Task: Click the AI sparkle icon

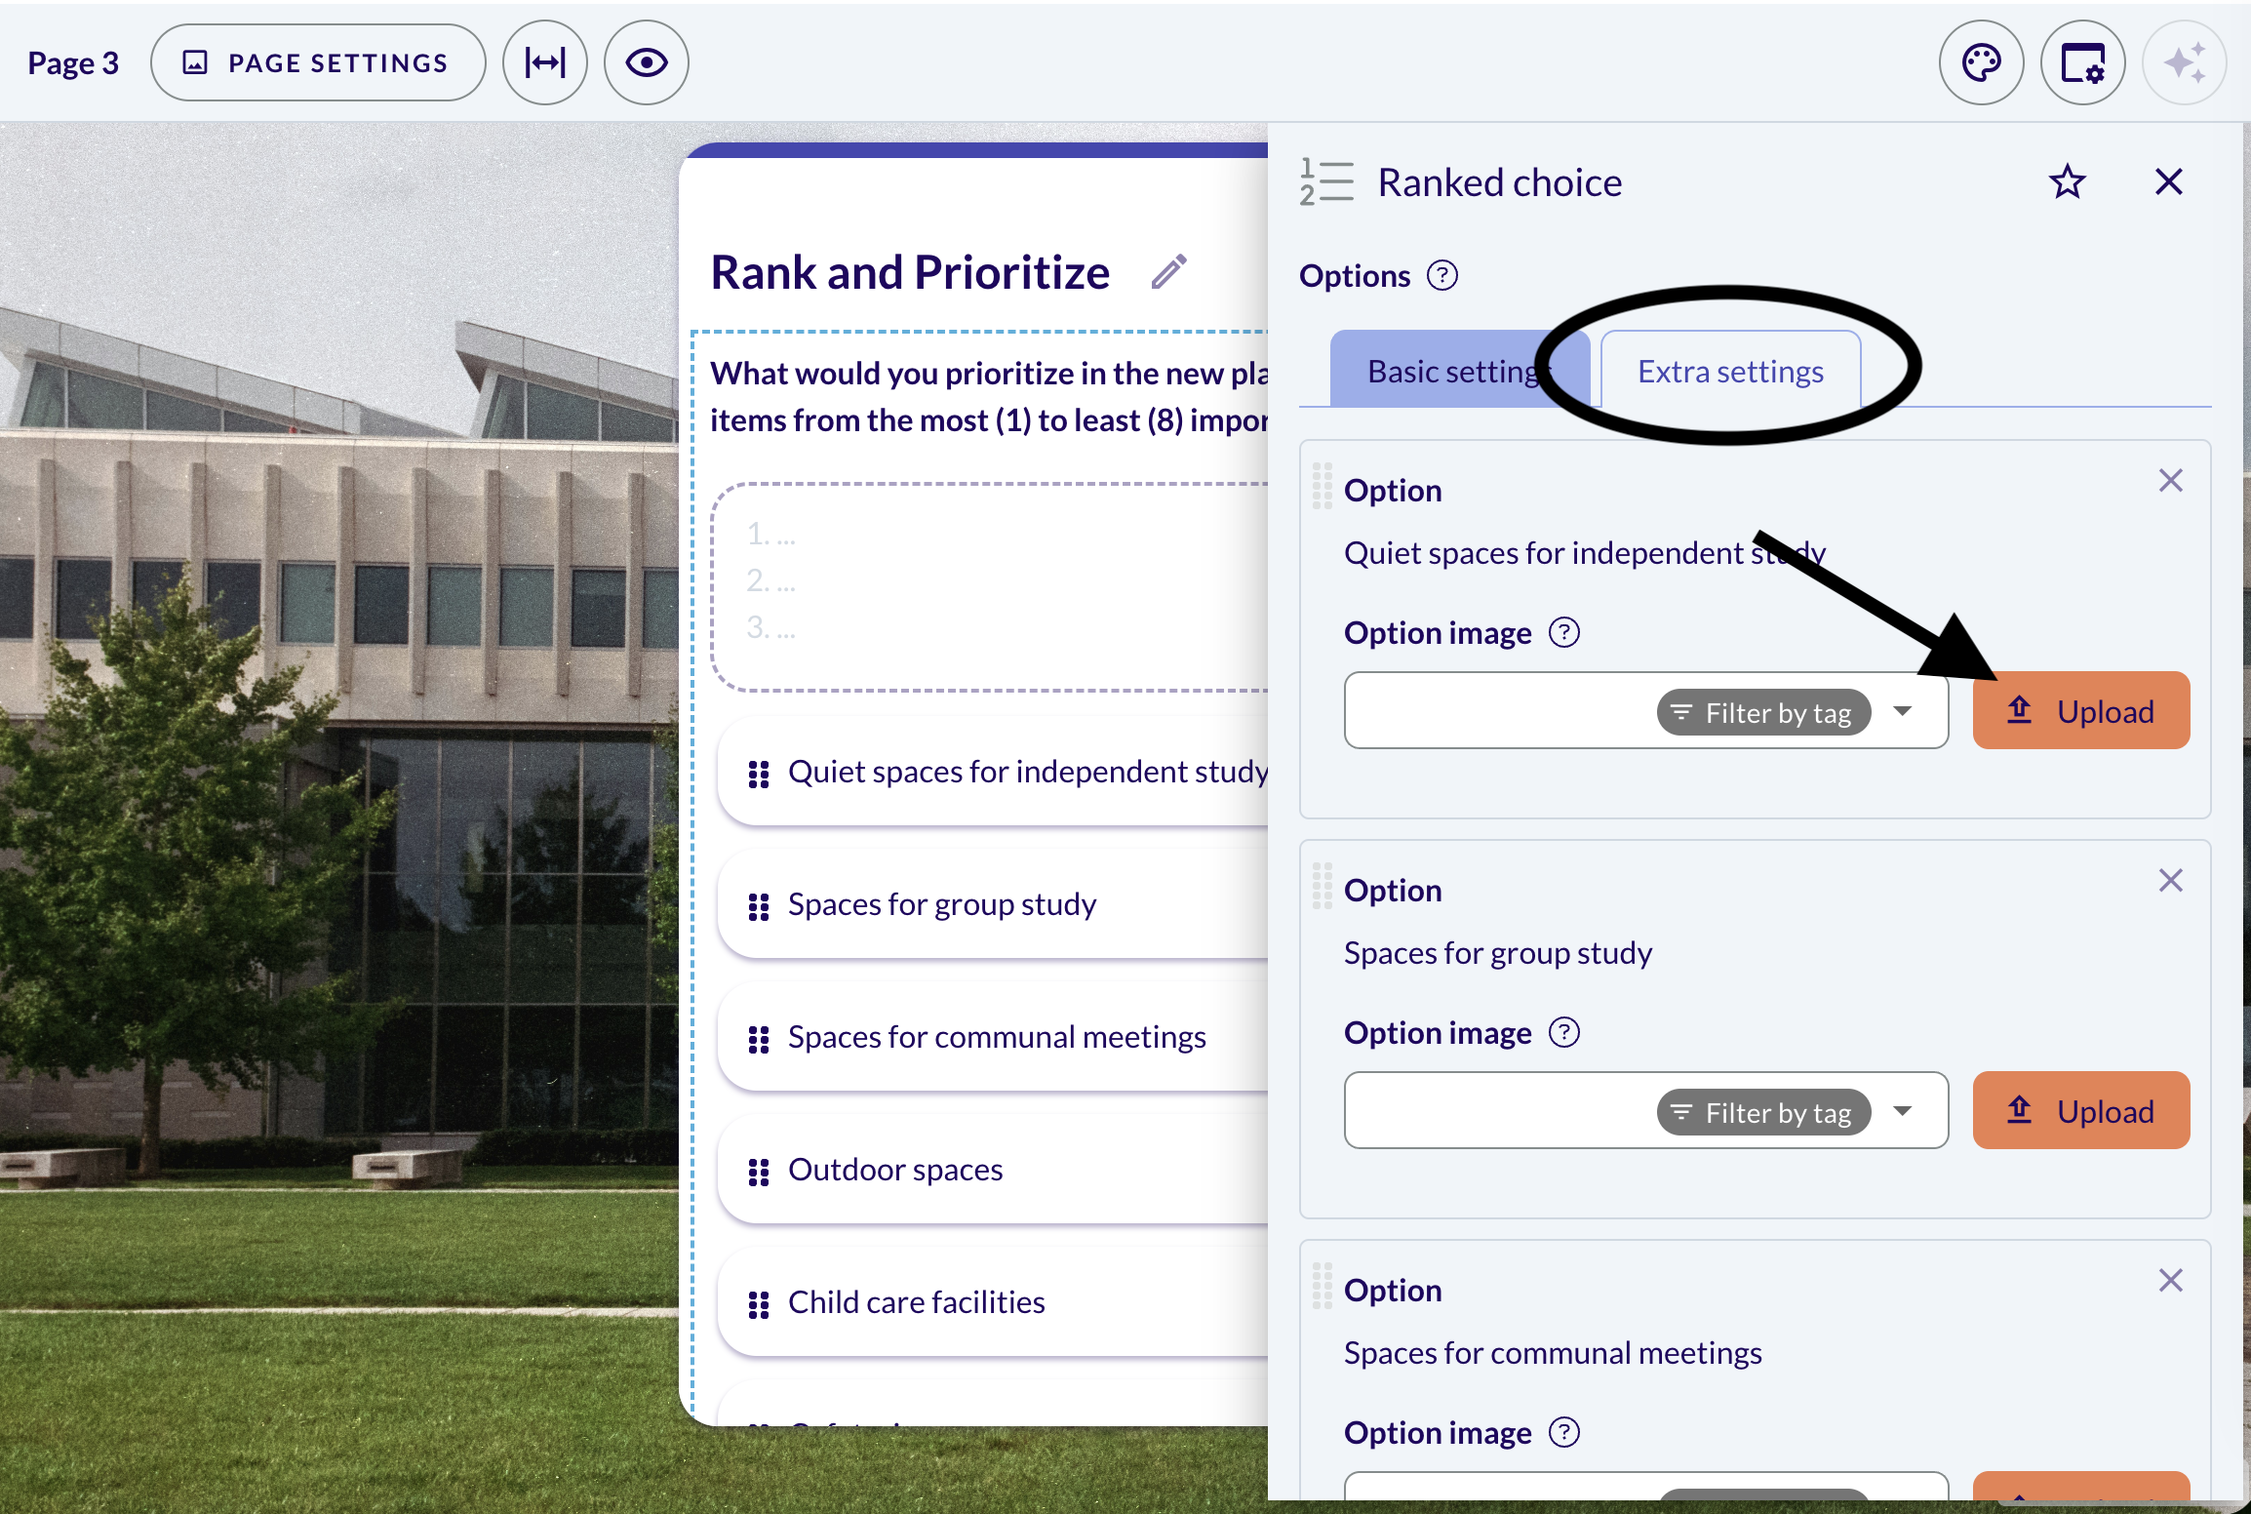Action: (x=2184, y=63)
